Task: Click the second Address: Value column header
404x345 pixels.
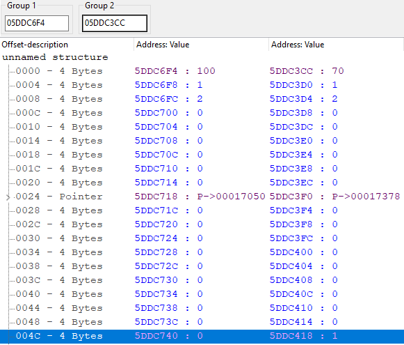Action: click(x=336, y=45)
